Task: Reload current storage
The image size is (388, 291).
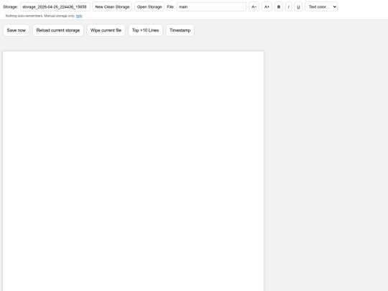Action: coord(58,30)
